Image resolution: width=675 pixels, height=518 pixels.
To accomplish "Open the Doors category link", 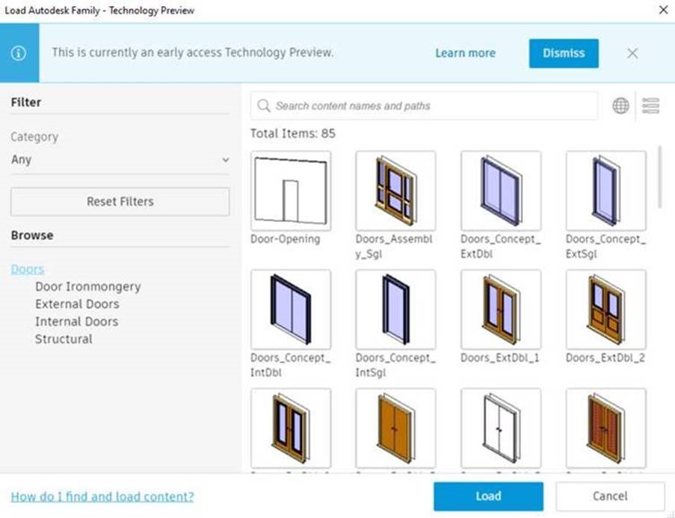I will tap(28, 268).
